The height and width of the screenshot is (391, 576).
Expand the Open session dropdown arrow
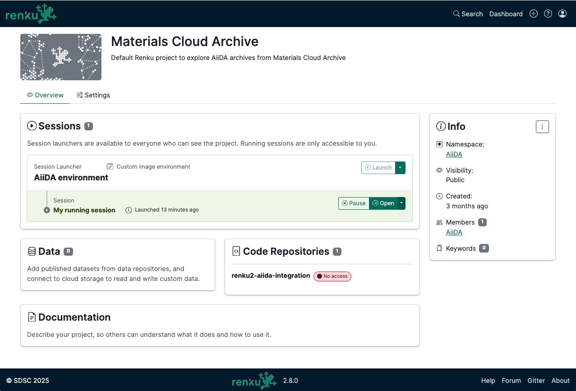click(401, 203)
